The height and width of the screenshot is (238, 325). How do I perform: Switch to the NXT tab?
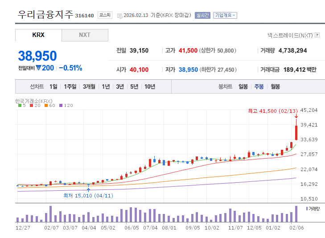click(x=85, y=35)
